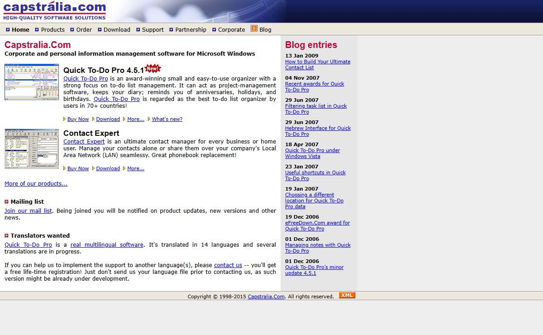Click the Mailing list heading
The height and width of the screenshot is (335, 543).
[27, 201]
